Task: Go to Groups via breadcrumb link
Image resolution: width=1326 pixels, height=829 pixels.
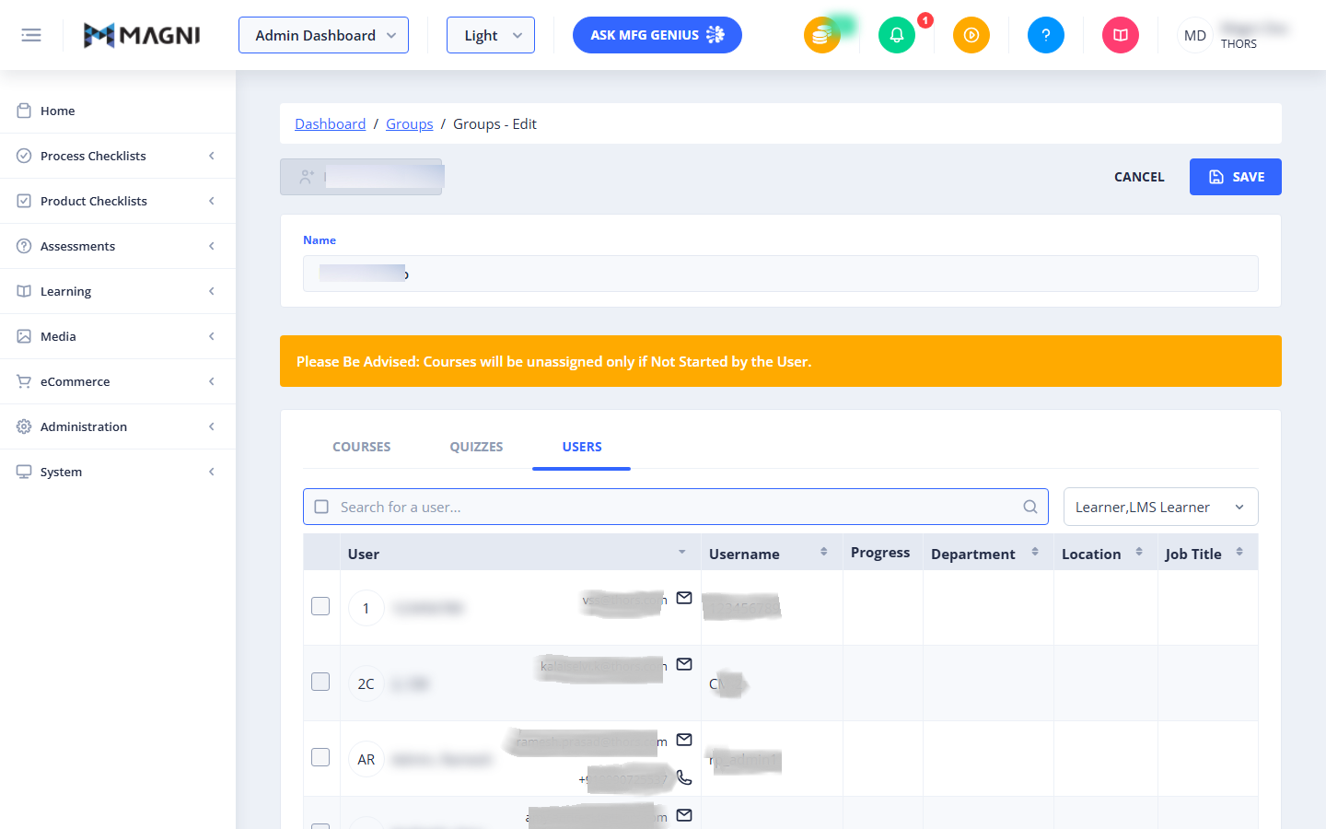Action: point(410,123)
